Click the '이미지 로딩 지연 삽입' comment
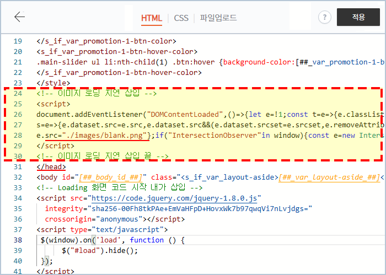The height and width of the screenshot is (275, 386). 96,94
